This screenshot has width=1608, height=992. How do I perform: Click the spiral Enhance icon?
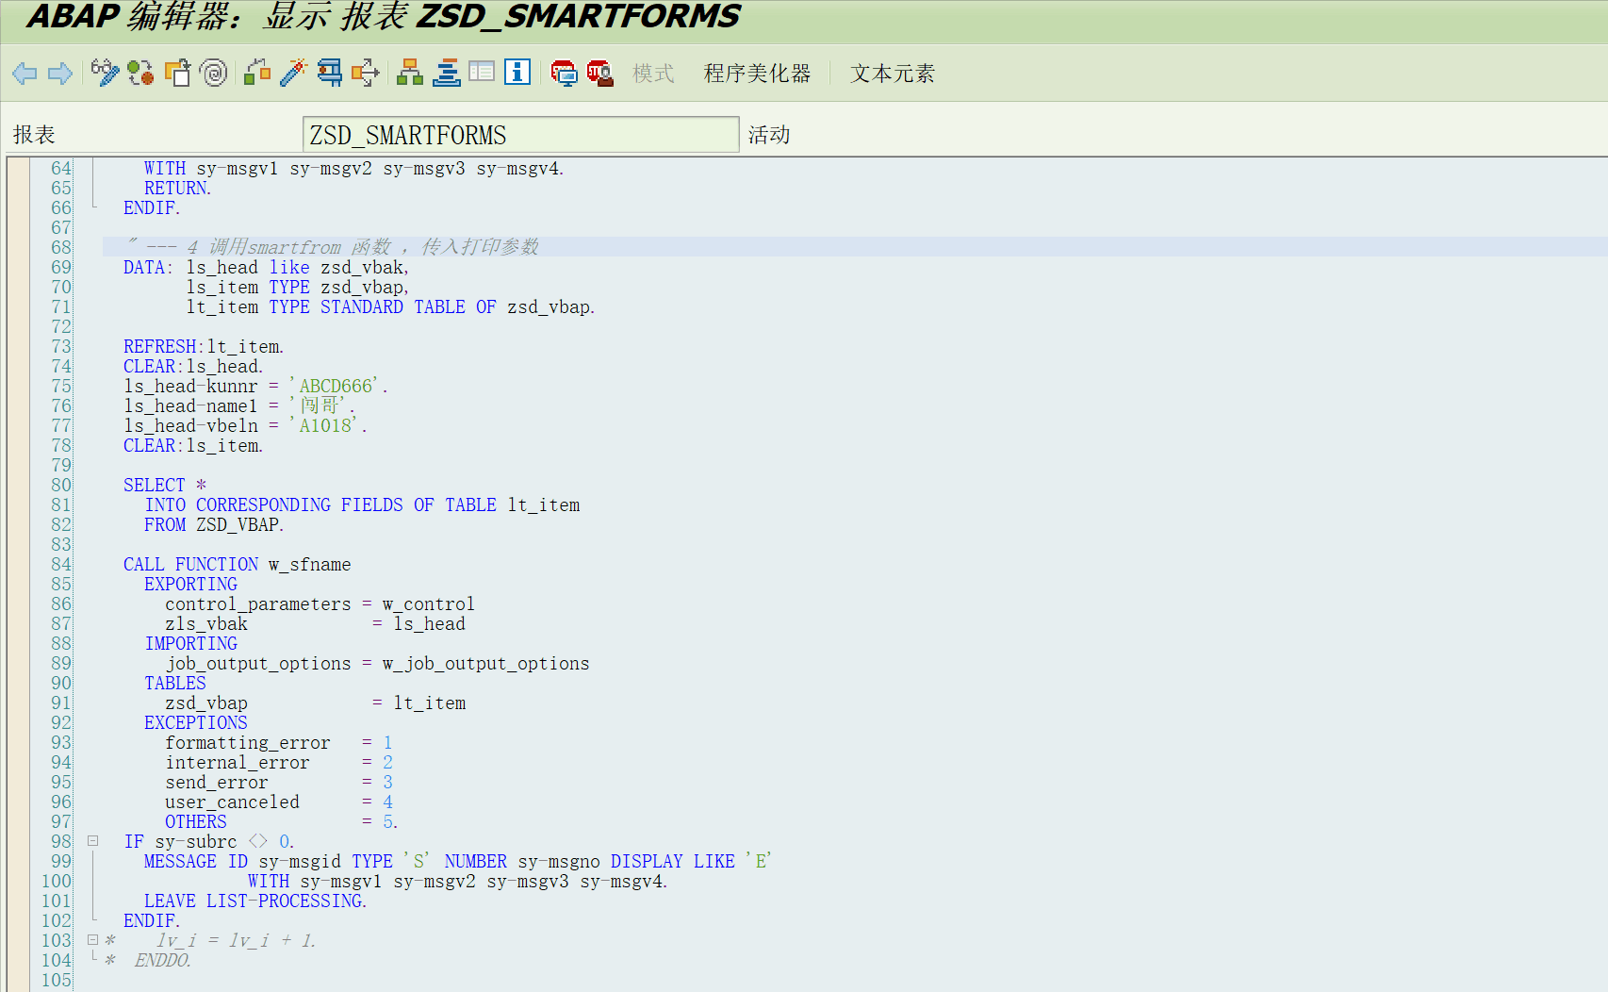point(215,73)
